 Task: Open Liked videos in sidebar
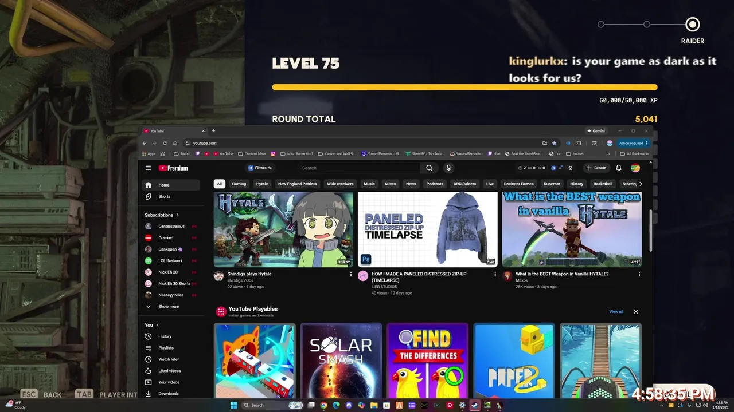pyautogui.click(x=171, y=371)
